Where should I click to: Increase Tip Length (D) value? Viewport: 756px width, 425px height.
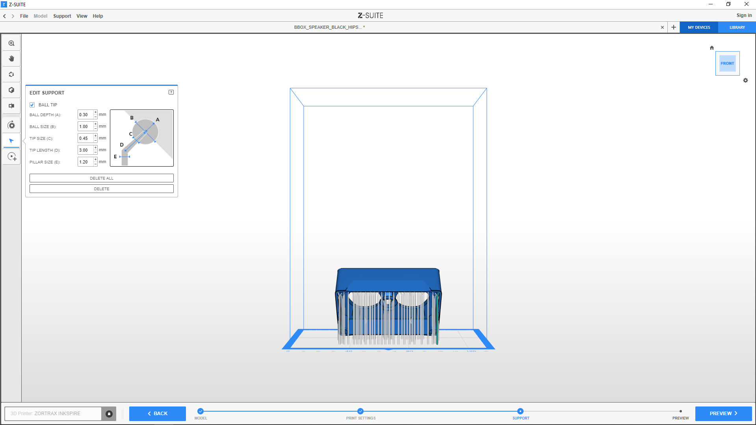click(95, 148)
